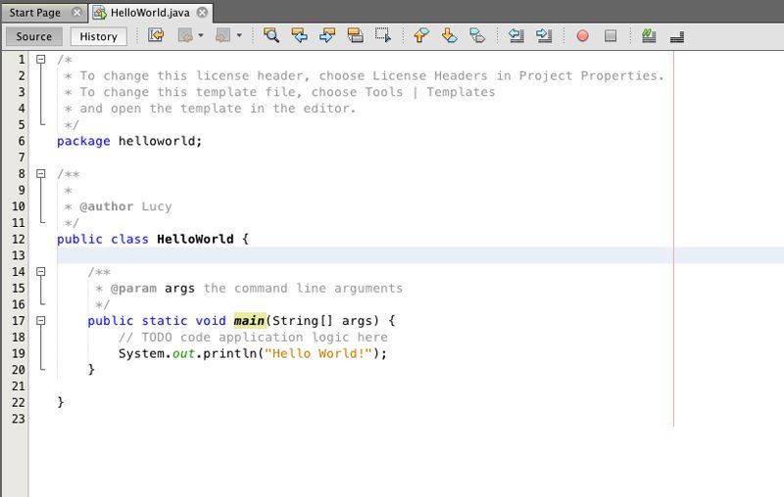Shift Line Left icon

(x=516, y=35)
